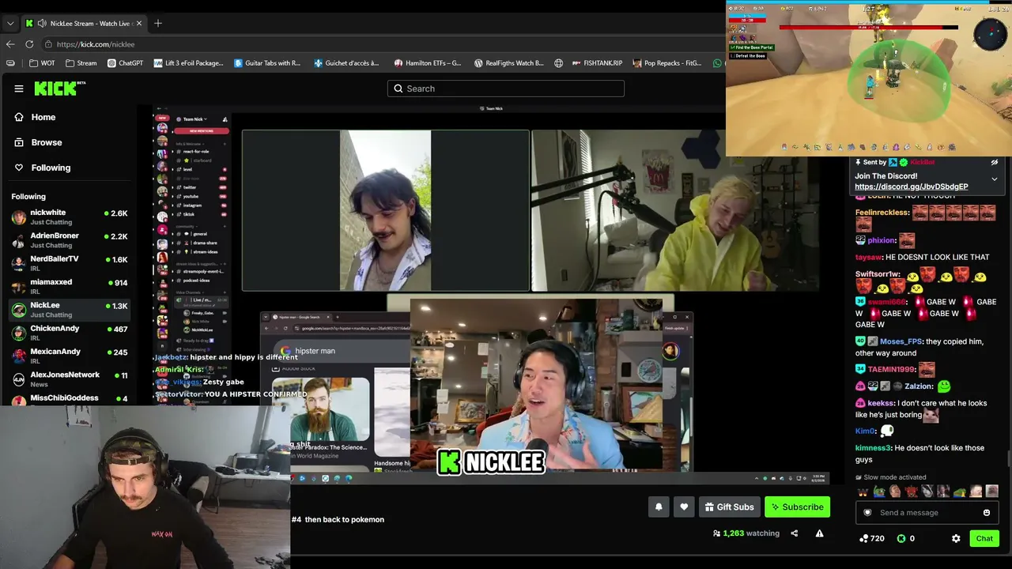Image resolution: width=1012 pixels, height=569 pixels.
Task: Open the RealFigths Watch bookmark
Action: (508, 63)
